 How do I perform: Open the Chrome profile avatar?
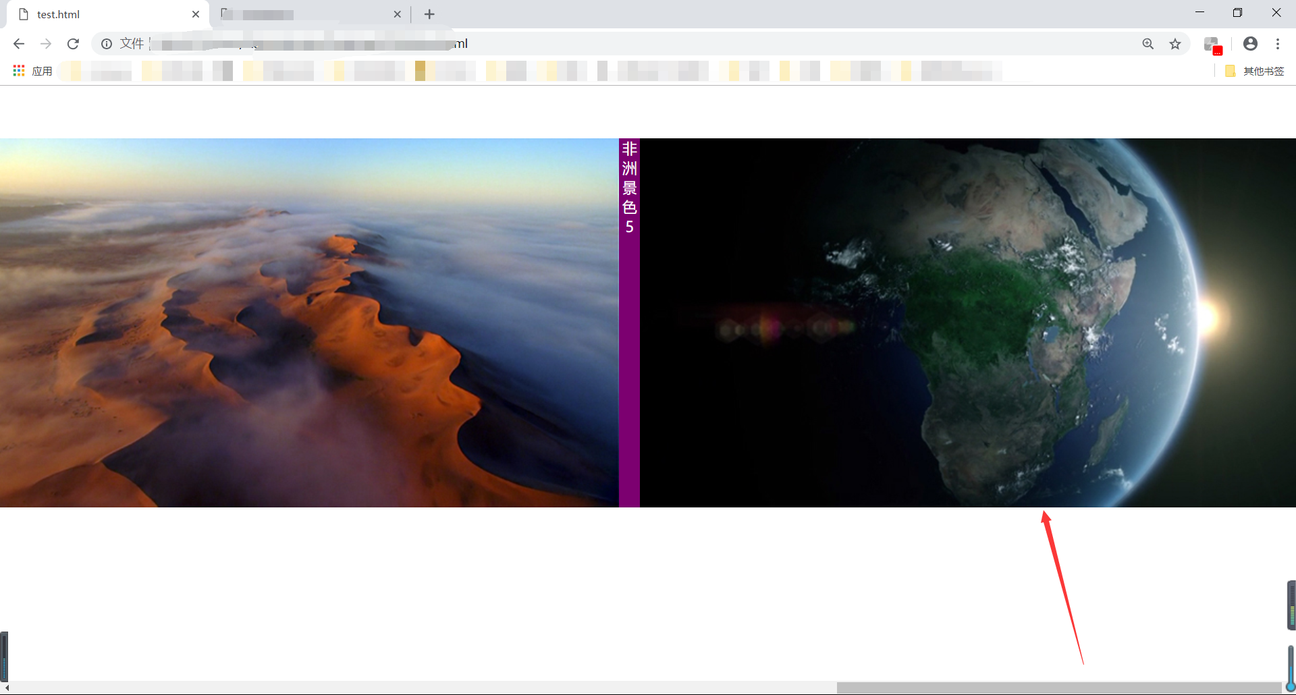point(1250,44)
